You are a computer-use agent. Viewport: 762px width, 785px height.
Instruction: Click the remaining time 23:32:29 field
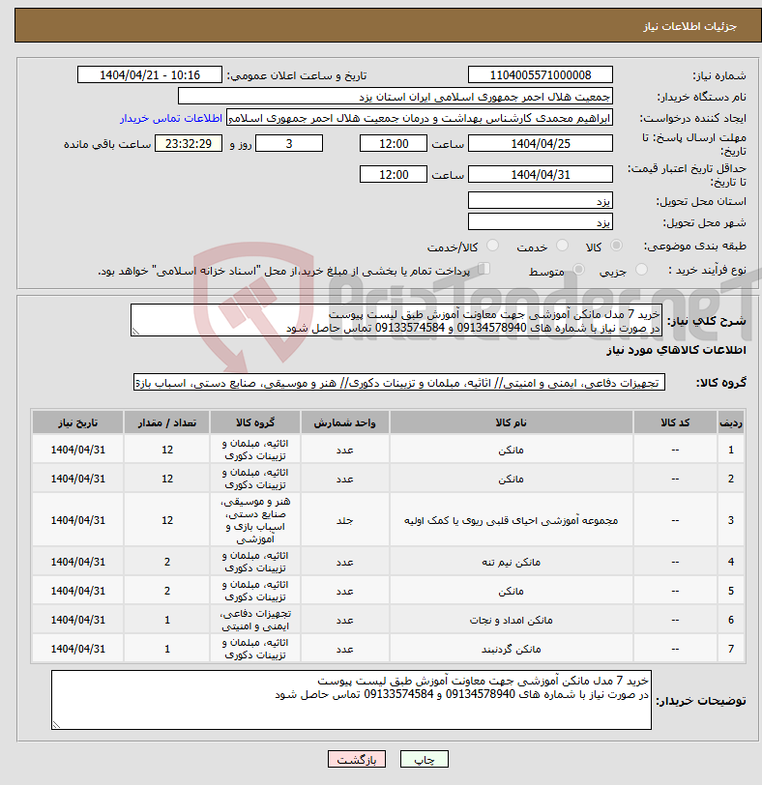tap(189, 144)
